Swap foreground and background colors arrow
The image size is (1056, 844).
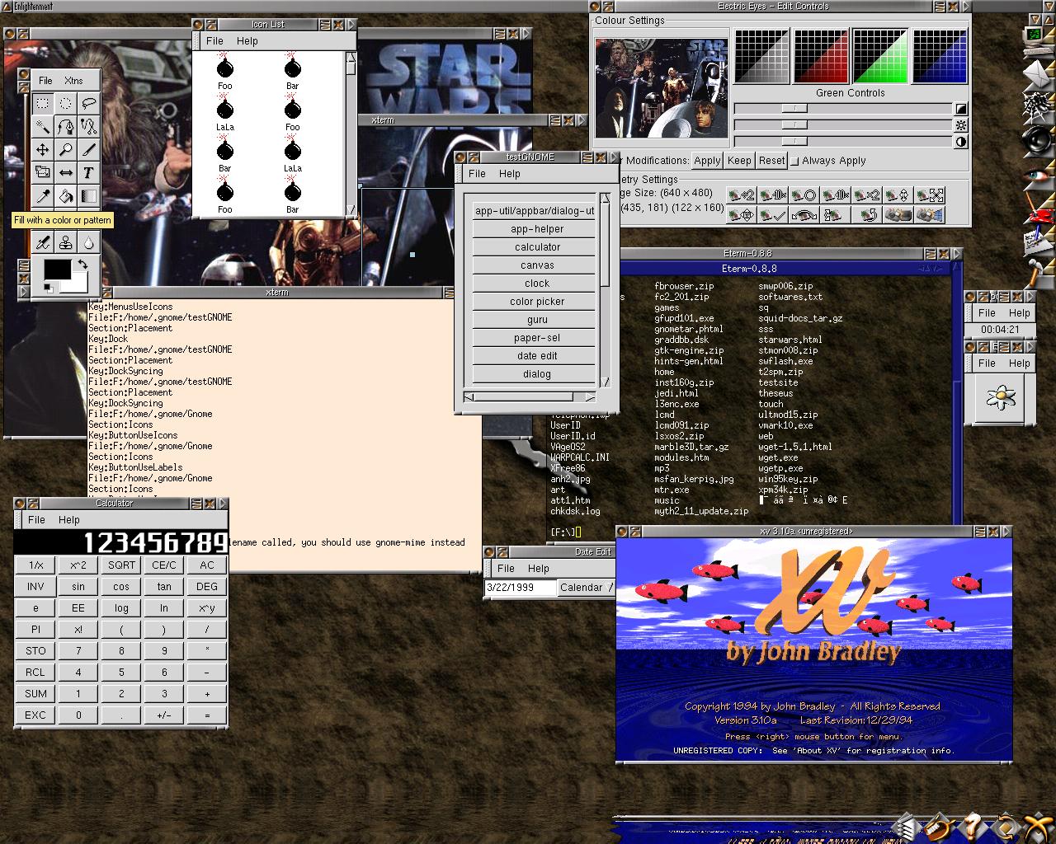point(82,265)
